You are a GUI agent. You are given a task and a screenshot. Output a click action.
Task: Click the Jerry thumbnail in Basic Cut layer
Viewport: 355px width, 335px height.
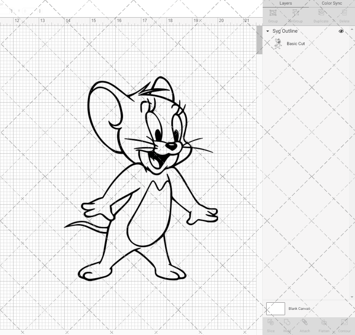pyautogui.click(x=278, y=44)
